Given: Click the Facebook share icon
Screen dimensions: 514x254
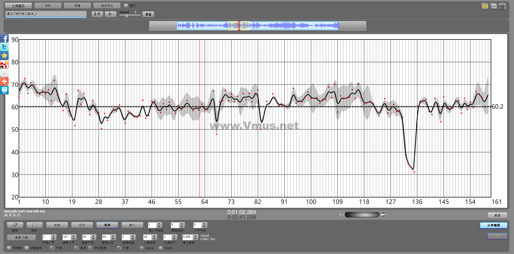Looking at the screenshot, I should tap(4, 38).
